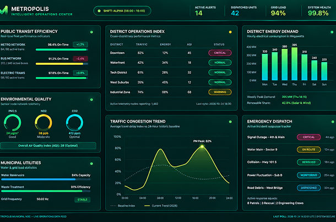Open Road Debris - West Bridge incident

[265, 188]
